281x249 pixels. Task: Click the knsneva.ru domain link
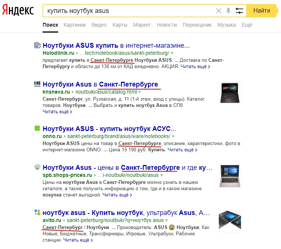(x=56, y=92)
